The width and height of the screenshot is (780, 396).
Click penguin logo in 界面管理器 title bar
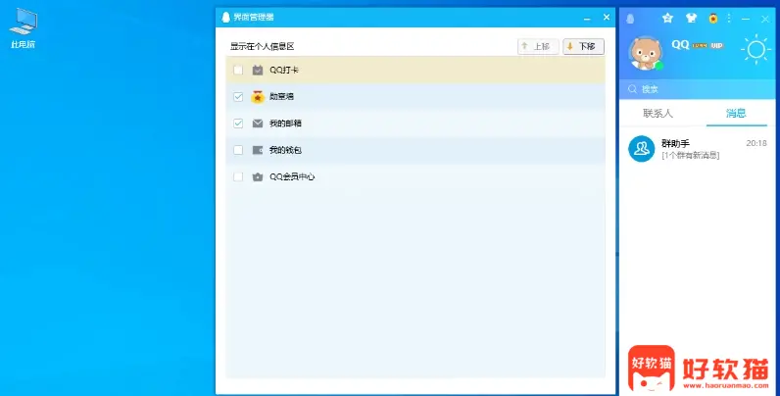(225, 18)
